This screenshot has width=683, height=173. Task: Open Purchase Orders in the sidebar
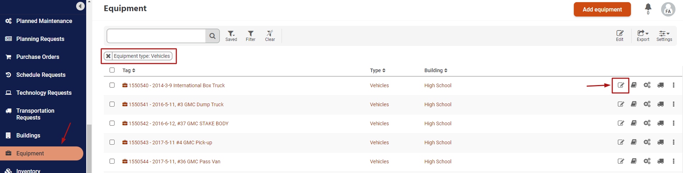click(38, 57)
